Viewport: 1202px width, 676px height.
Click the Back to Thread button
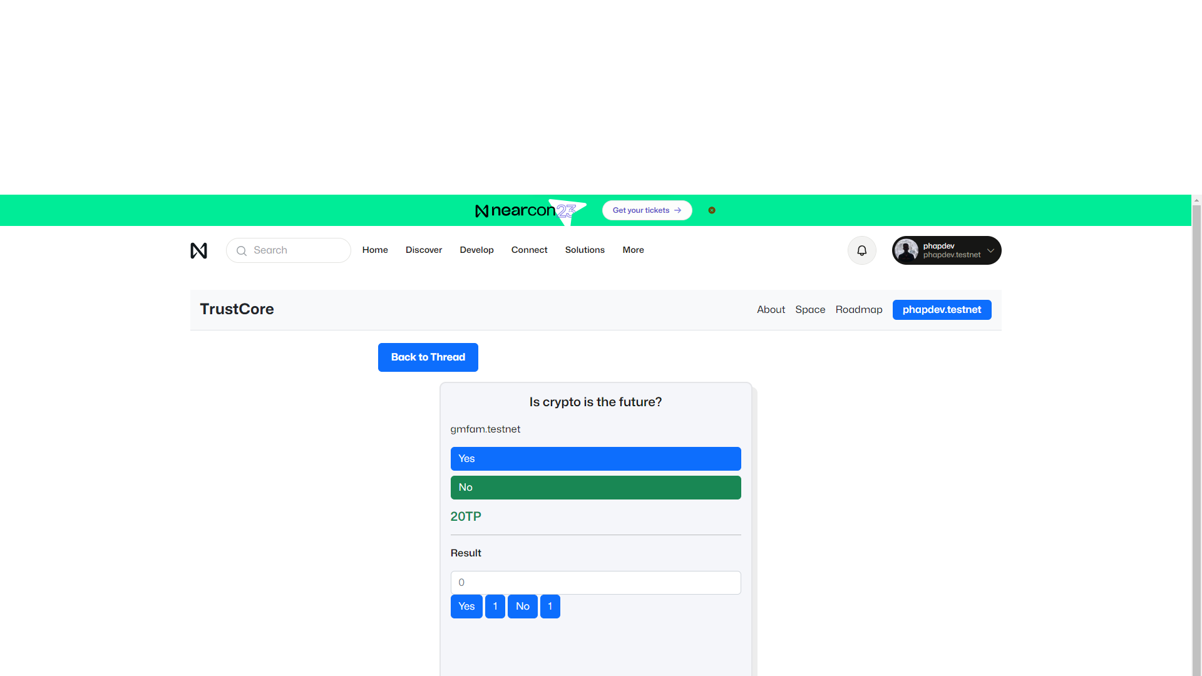coord(428,357)
